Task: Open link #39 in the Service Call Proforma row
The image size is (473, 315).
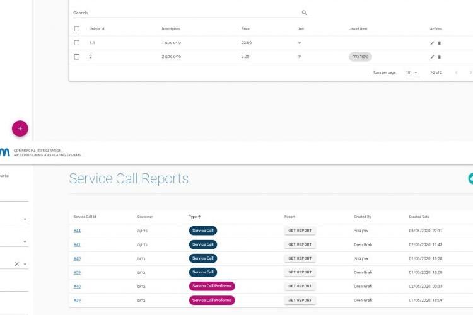Action: point(77,301)
